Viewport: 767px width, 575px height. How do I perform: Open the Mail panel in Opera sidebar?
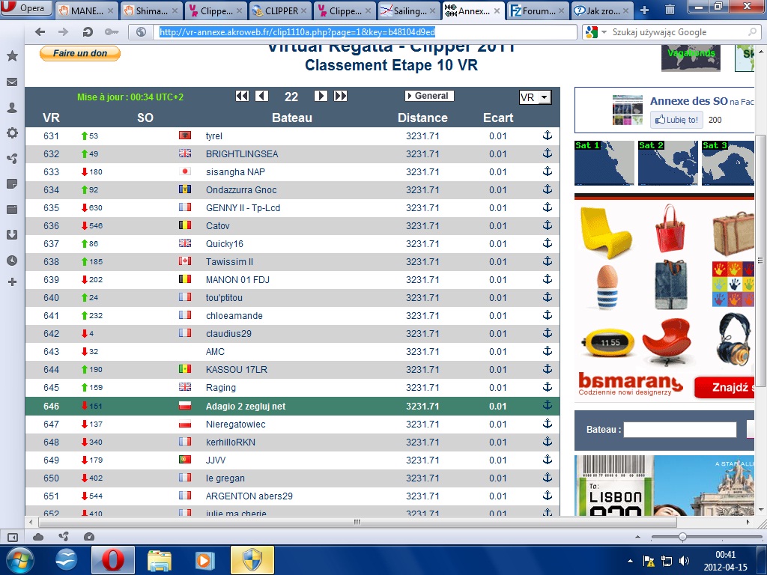[x=12, y=82]
